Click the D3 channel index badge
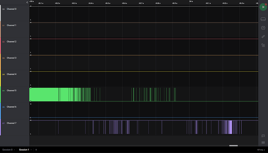This screenshot has height=153, width=268. (3, 58)
